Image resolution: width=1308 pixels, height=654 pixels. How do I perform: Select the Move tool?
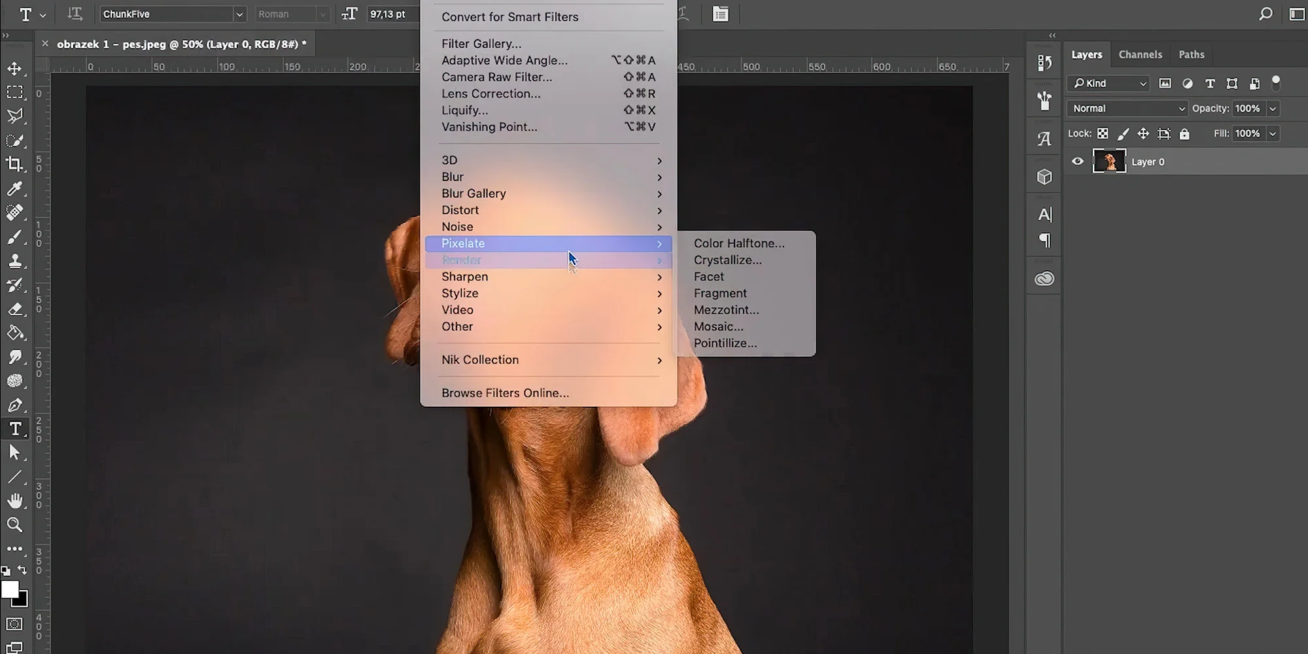click(x=15, y=68)
